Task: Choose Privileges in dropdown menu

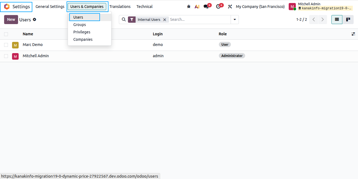Action: [x=90, y=32]
